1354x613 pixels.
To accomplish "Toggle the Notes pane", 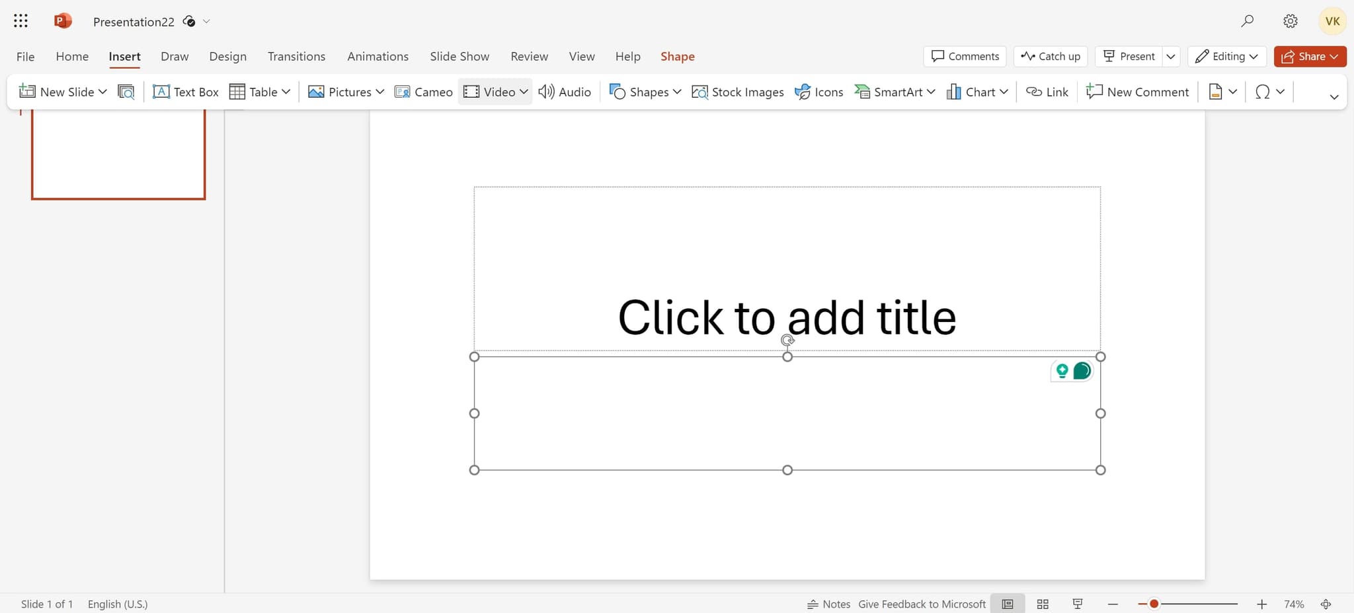I will pyautogui.click(x=828, y=604).
